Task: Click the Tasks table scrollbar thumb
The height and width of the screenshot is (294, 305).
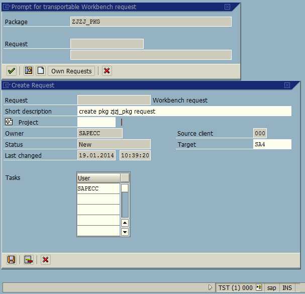Action: (125, 188)
